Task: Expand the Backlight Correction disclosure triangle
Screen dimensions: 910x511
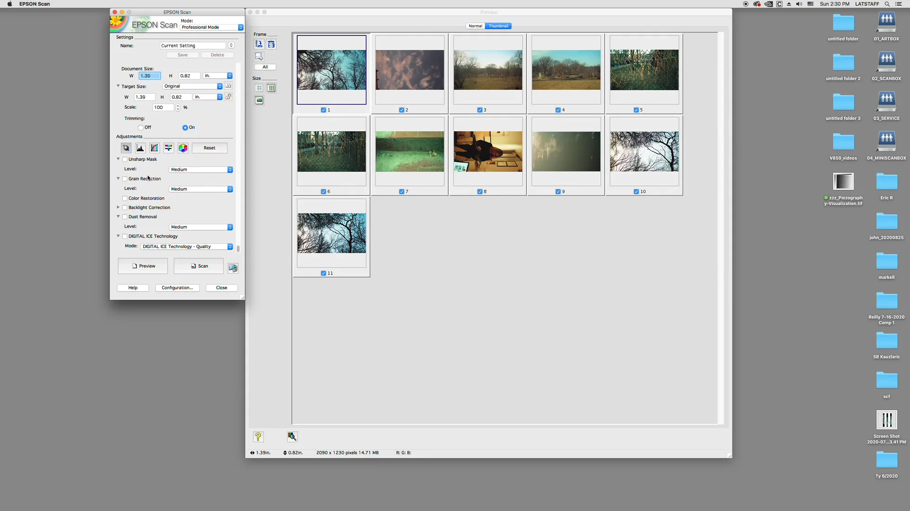Action: pos(118,207)
